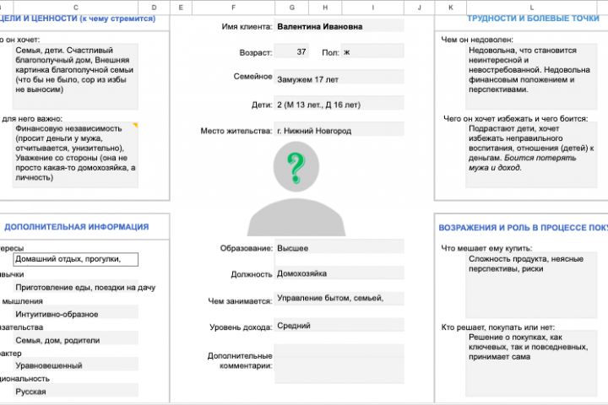Click the label Образование:
Screen dimensions: 608x405
[247, 248]
